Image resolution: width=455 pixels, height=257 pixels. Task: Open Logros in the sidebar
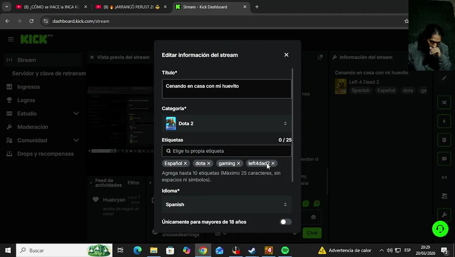coord(26,100)
